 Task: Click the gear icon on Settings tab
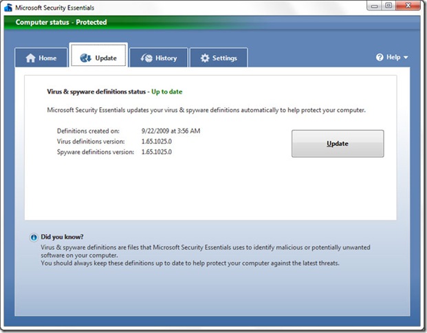(x=205, y=58)
